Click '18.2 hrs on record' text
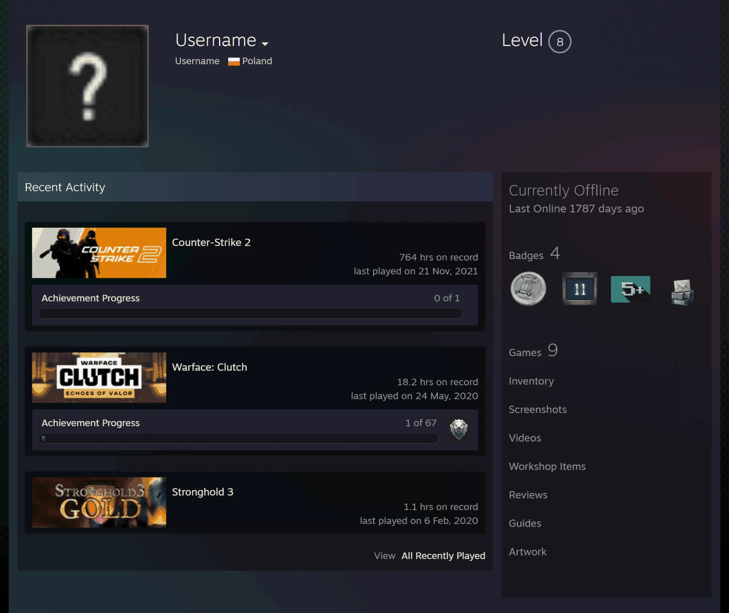The height and width of the screenshot is (613, 729). tap(437, 382)
